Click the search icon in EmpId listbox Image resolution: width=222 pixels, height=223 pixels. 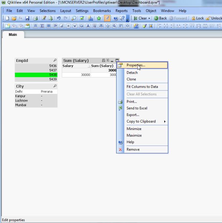pos(55,60)
